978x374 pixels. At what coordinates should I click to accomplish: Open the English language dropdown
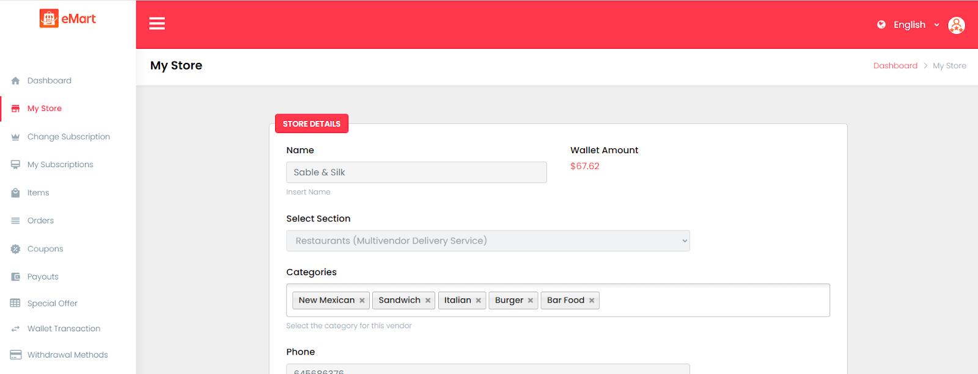(x=909, y=25)
